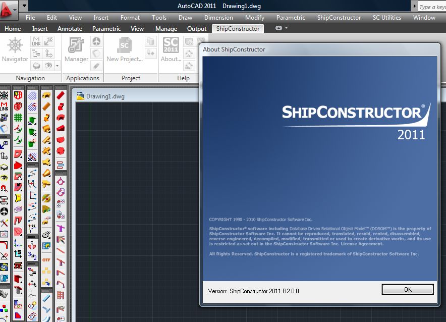Click the orange OTF toolbar icon
The width and height of the screenshot is (446, 322).
point(46,260)
